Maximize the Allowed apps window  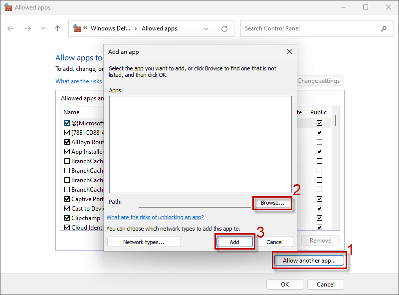pyautogui.click(x=366, y=7)
